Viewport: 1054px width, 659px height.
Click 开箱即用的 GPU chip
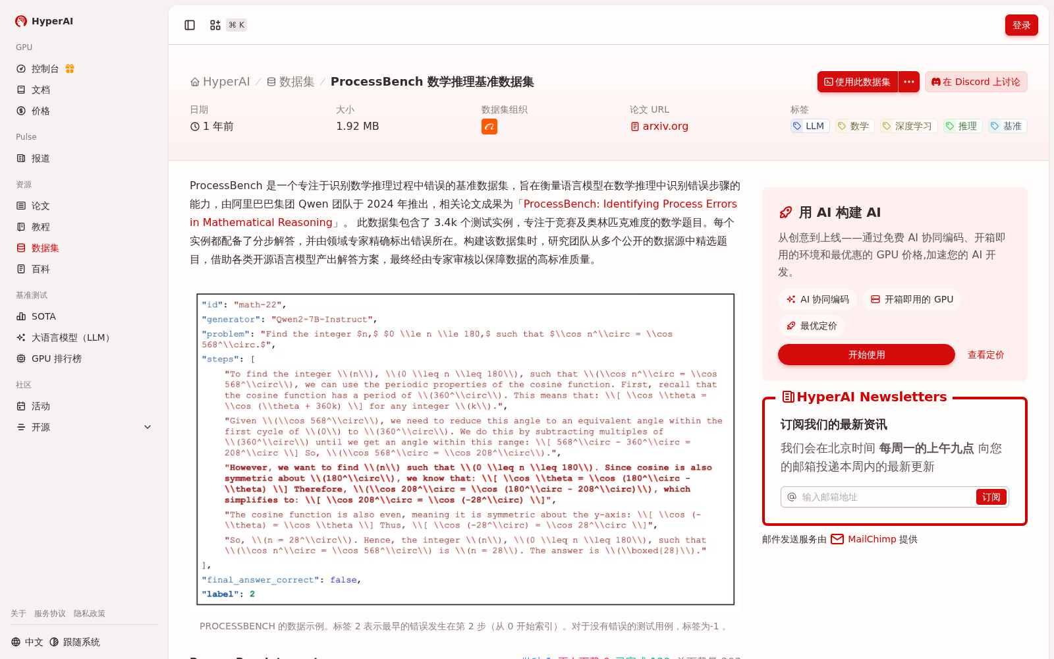pyautogui.click(x=912, y=299)
